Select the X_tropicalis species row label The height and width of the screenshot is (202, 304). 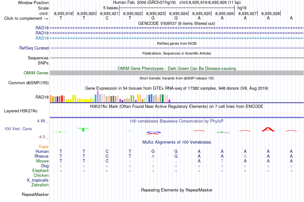(38, 180)
